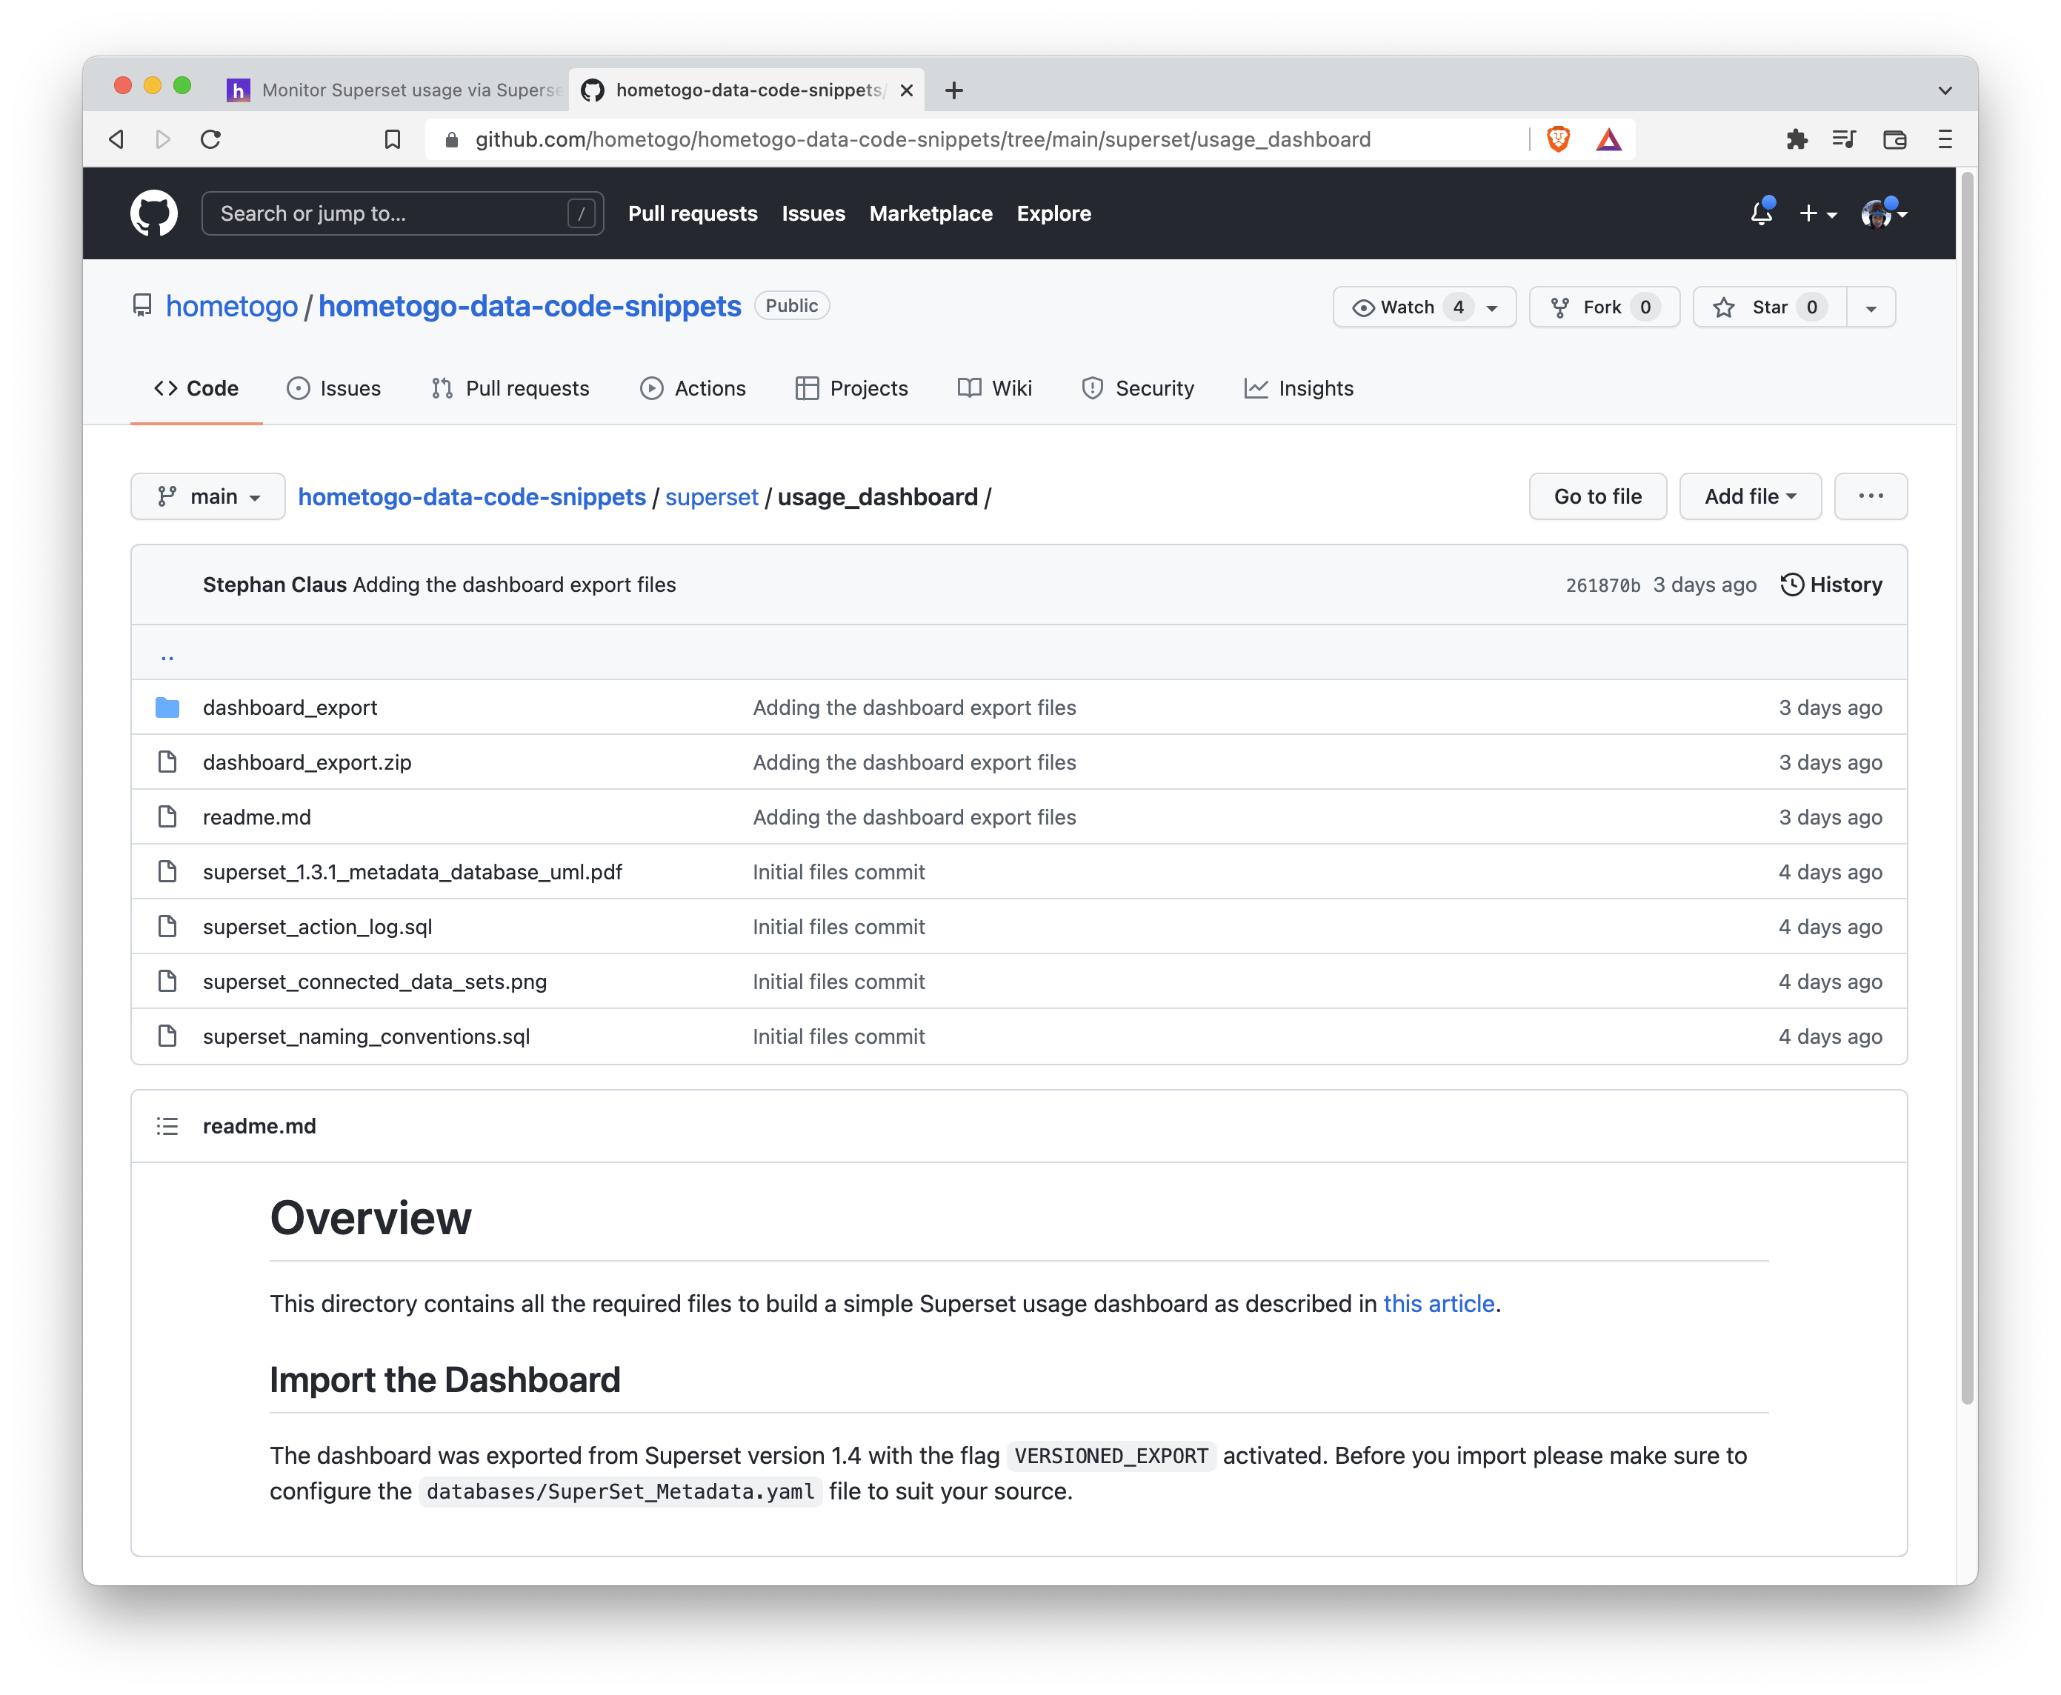Switch to the Insights tab

[x=1299, y=387]
